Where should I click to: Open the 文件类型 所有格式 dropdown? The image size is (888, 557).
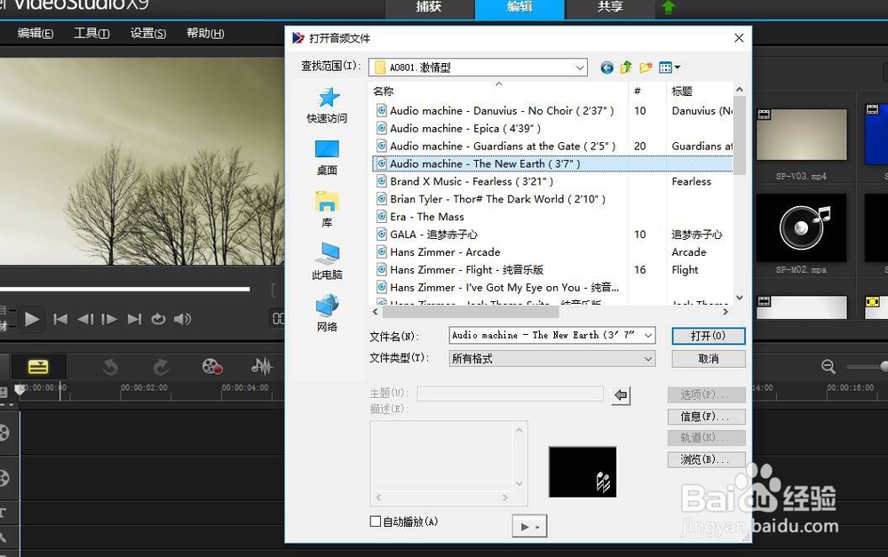tap(646, 360)
